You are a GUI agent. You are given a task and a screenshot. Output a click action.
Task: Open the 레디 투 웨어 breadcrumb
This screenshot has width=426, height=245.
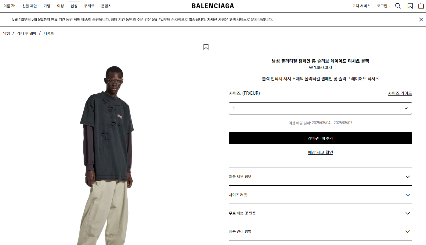pos(27,33)
